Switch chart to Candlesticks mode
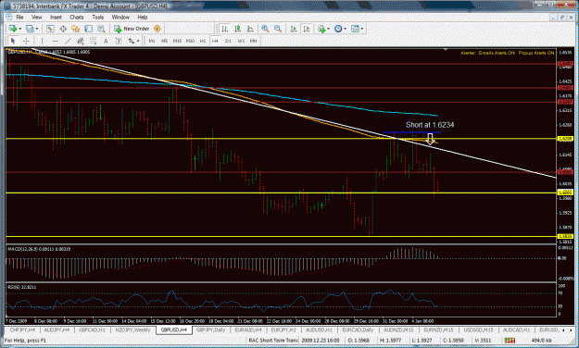Image resolution: width=579 pixels, height=348 pixels. 237,29
